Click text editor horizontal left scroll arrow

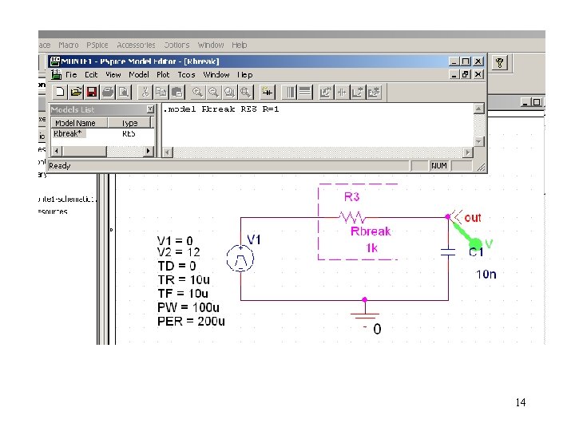pyautogui.click(x=167, y=152)
